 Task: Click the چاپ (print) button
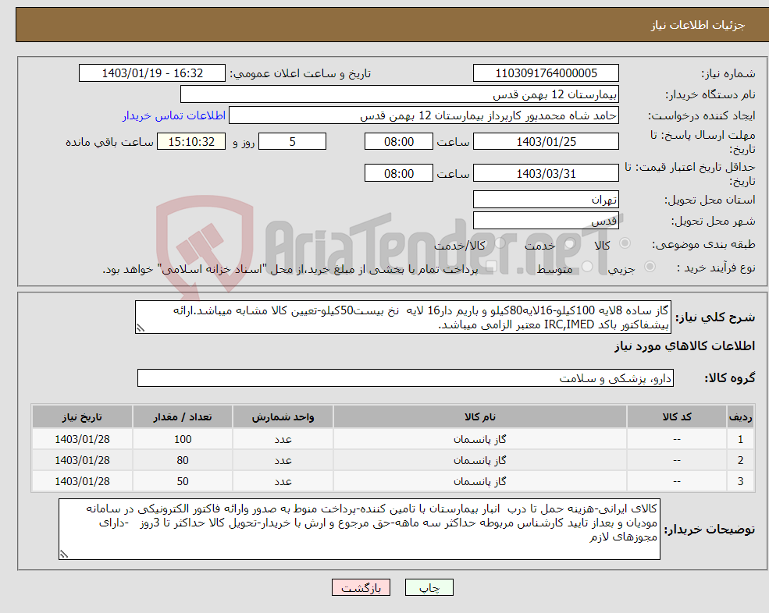tap(429, 587)
